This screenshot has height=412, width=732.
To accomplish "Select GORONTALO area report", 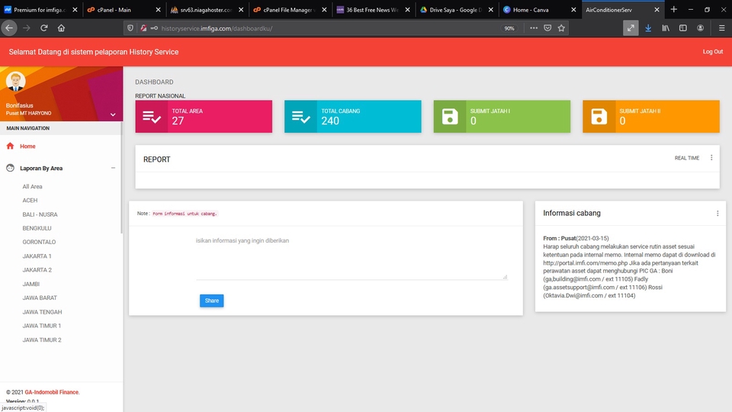I will click(39, 242).
